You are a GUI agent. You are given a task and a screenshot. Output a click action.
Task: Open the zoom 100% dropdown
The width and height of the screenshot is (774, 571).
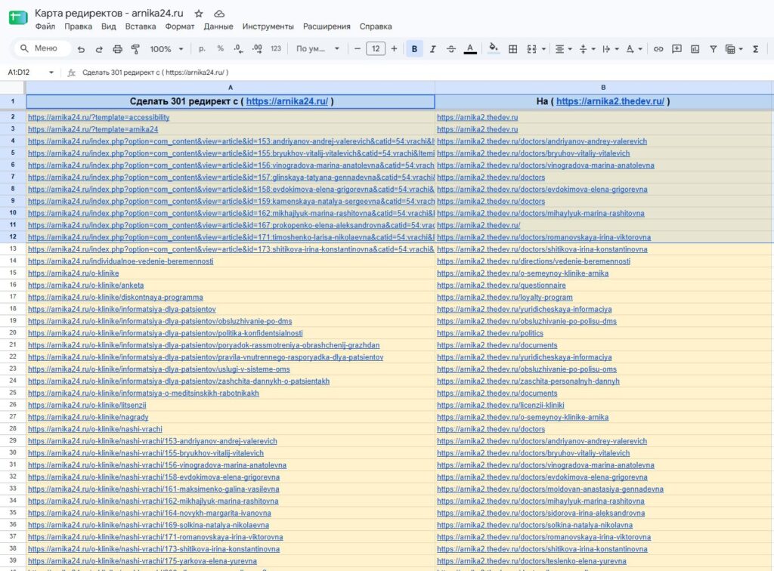click(x=166, y=49)
